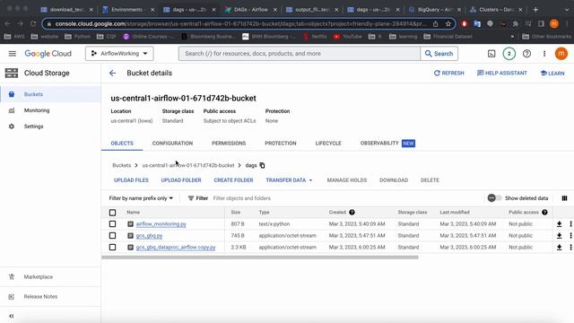
Task: Switch to the Configuration tab
Action: click(x=172, y=144)
